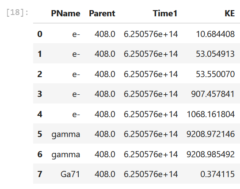Click the KE column header
Image resolution: width=240 pixels, height=189 pixels.
pyautogui.click(x=229, y=13)
